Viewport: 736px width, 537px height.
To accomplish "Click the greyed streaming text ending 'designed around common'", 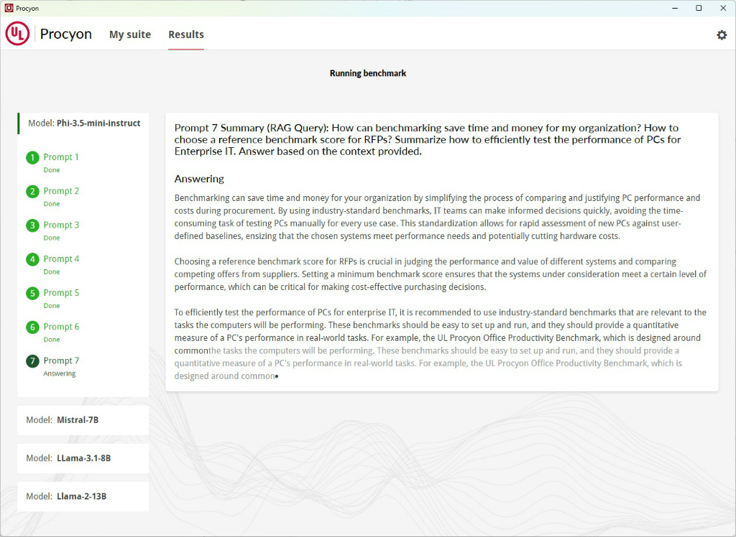I will (428, 363).
